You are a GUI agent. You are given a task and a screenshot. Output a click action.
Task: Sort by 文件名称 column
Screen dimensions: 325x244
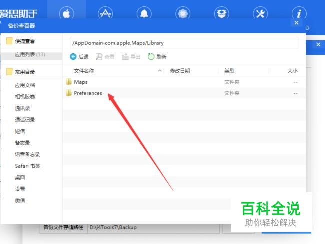84,71
